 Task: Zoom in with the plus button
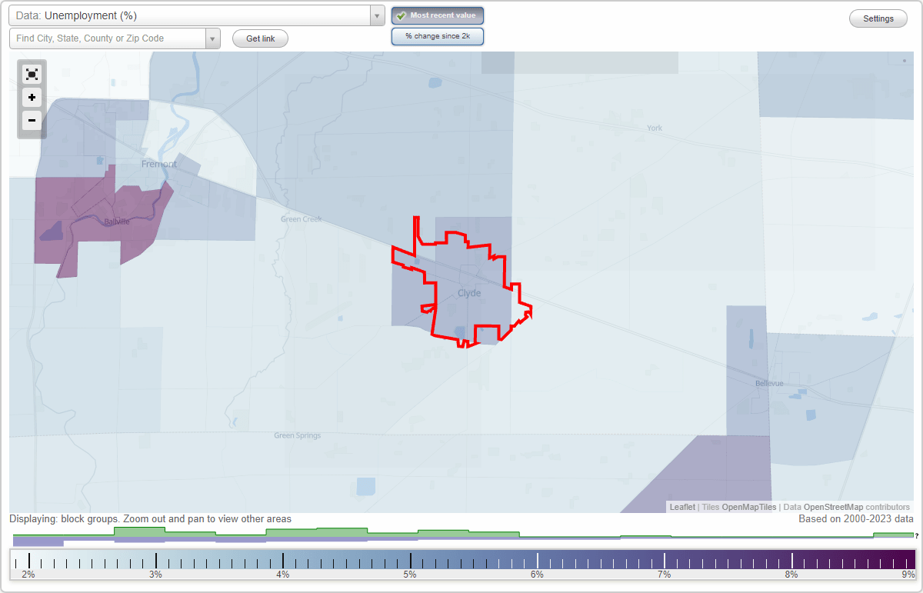(x=32, y=98)
